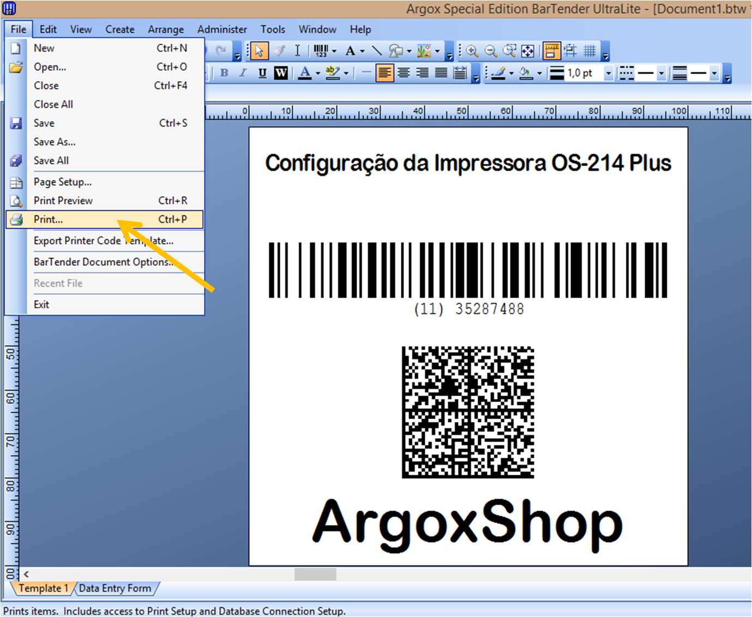Open the fill color dropdown arrow
Image resolution: width=752 pixels, height=617 pixels.
point(539,74)
